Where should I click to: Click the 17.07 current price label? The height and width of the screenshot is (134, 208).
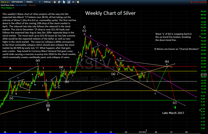pyautogui.click(x=204, y=75)
